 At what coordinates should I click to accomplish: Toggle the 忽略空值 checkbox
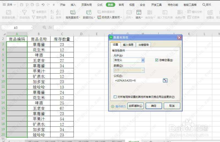click(x=157, y=60)
